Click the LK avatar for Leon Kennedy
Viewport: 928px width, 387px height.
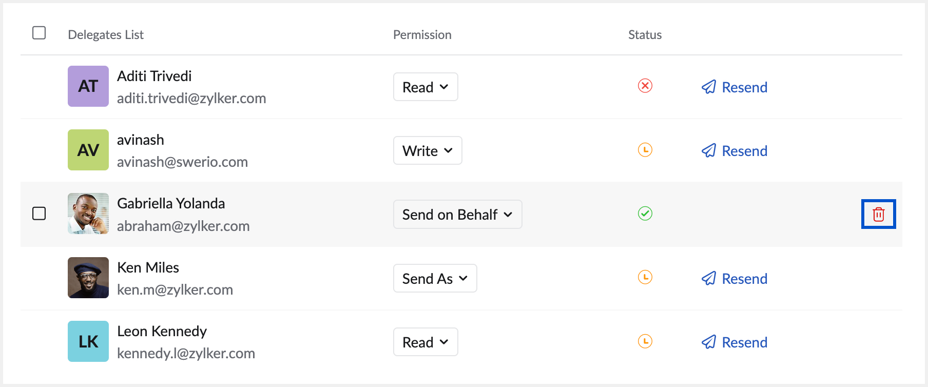pos(88,341)
